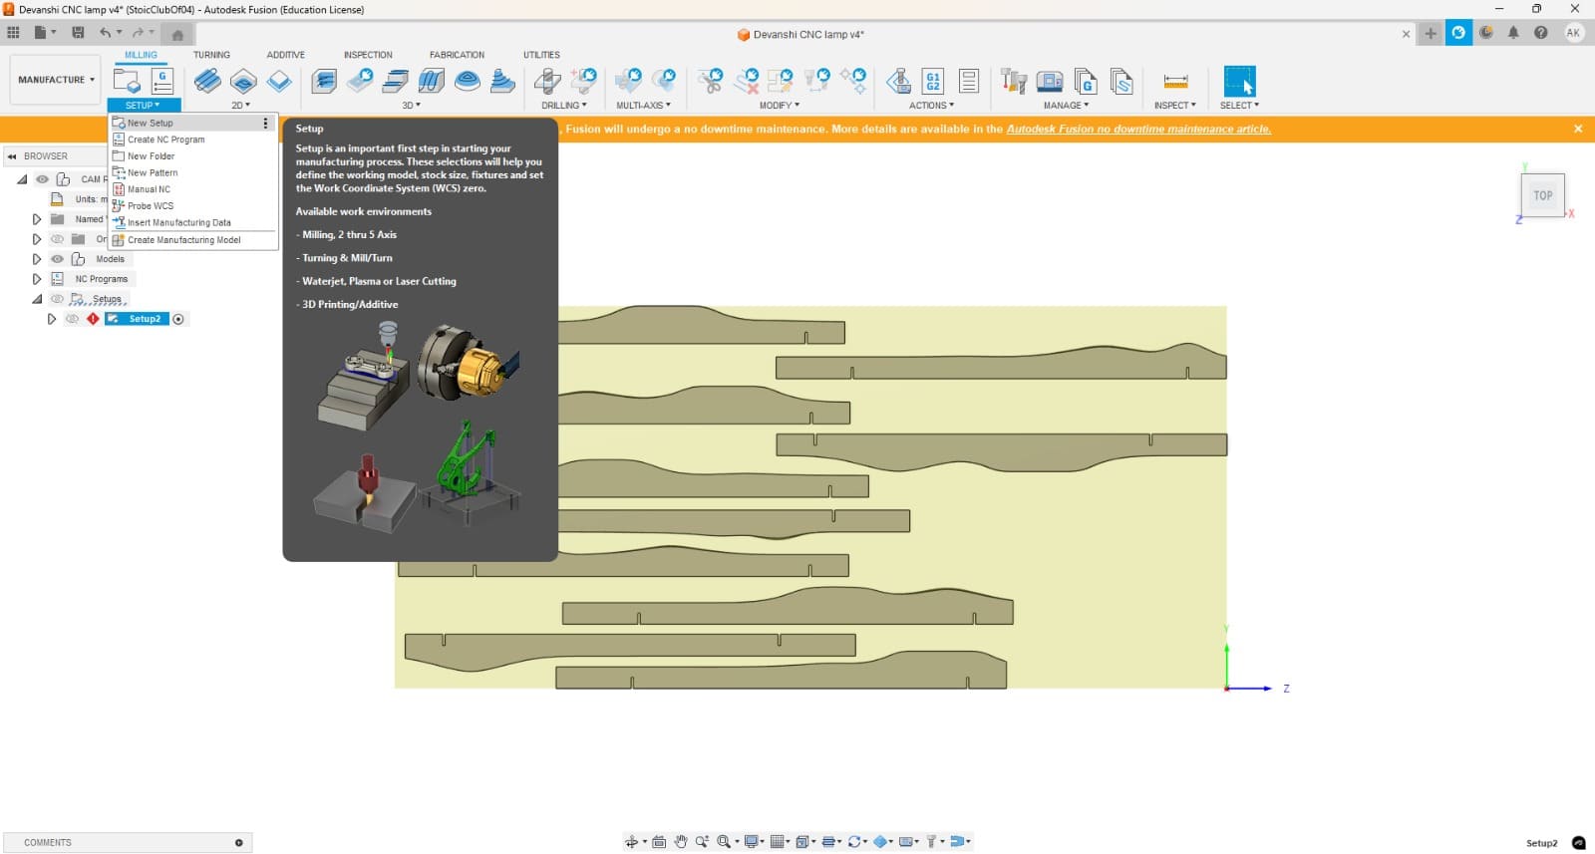Choose New Setup from menu

tap(191, 123)
